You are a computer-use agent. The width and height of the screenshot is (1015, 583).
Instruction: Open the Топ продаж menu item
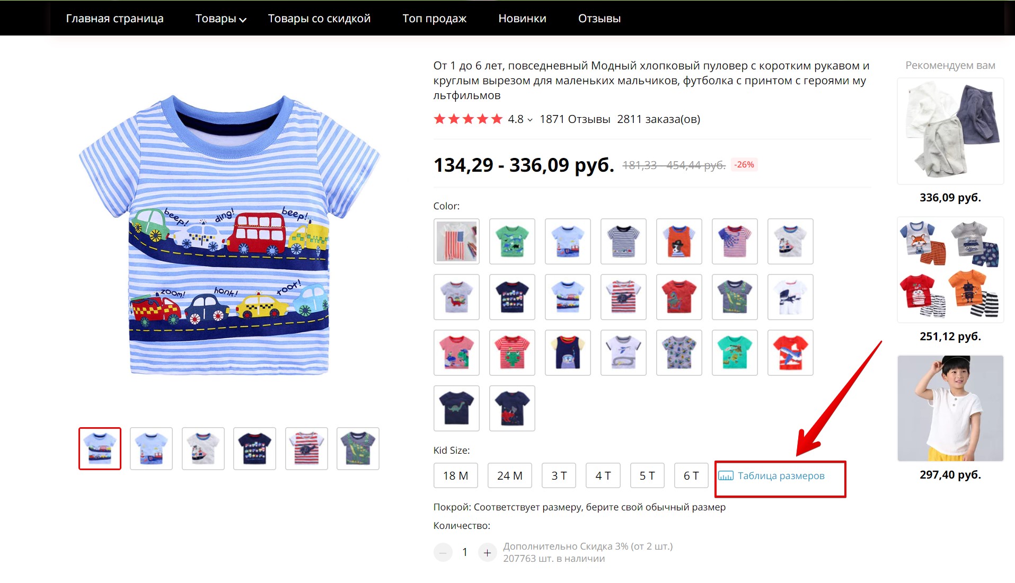pos(434,19)
